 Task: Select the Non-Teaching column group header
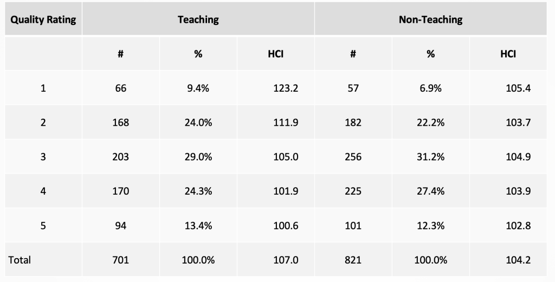coord(431,19)
